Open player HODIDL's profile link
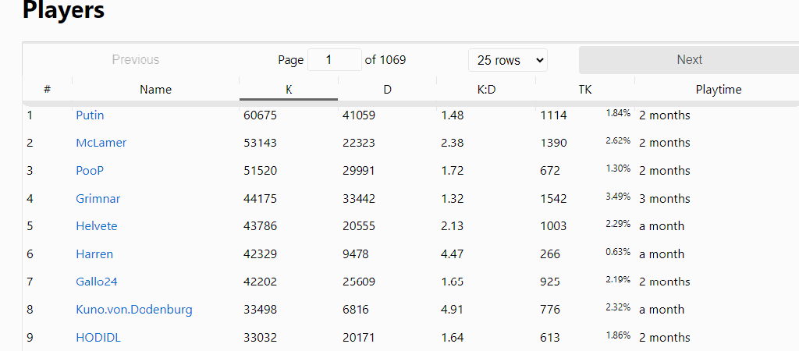 (x=98, y=338)
